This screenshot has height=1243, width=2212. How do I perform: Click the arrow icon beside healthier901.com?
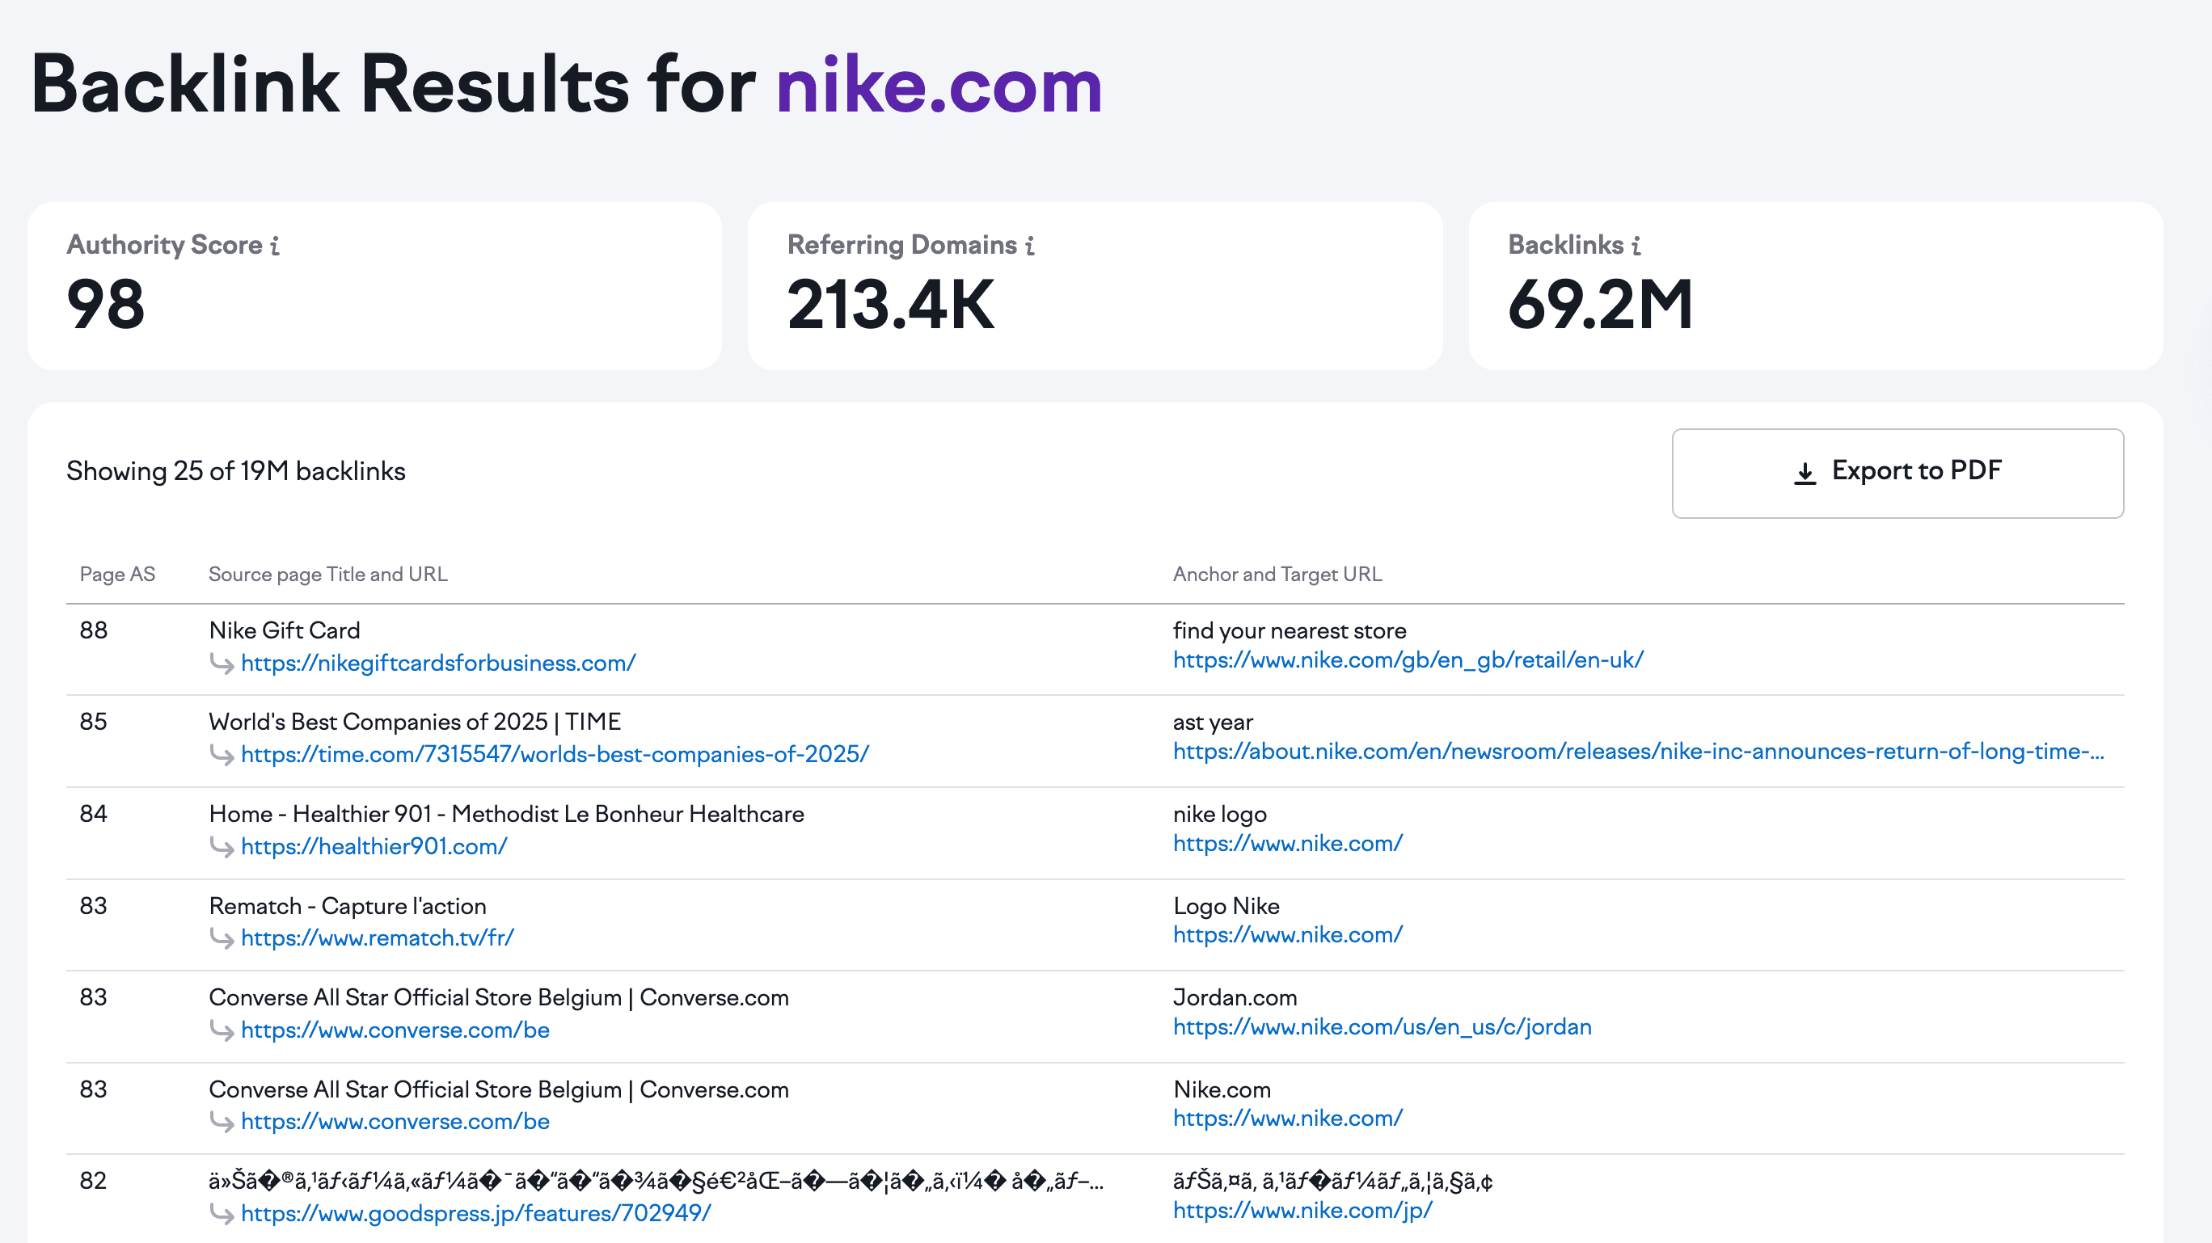(222, 848)
